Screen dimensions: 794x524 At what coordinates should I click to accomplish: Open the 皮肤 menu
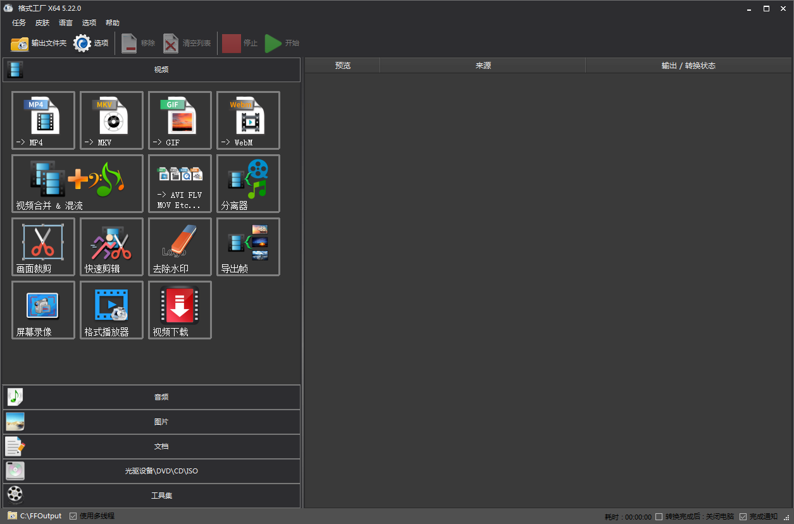point(42,23)
